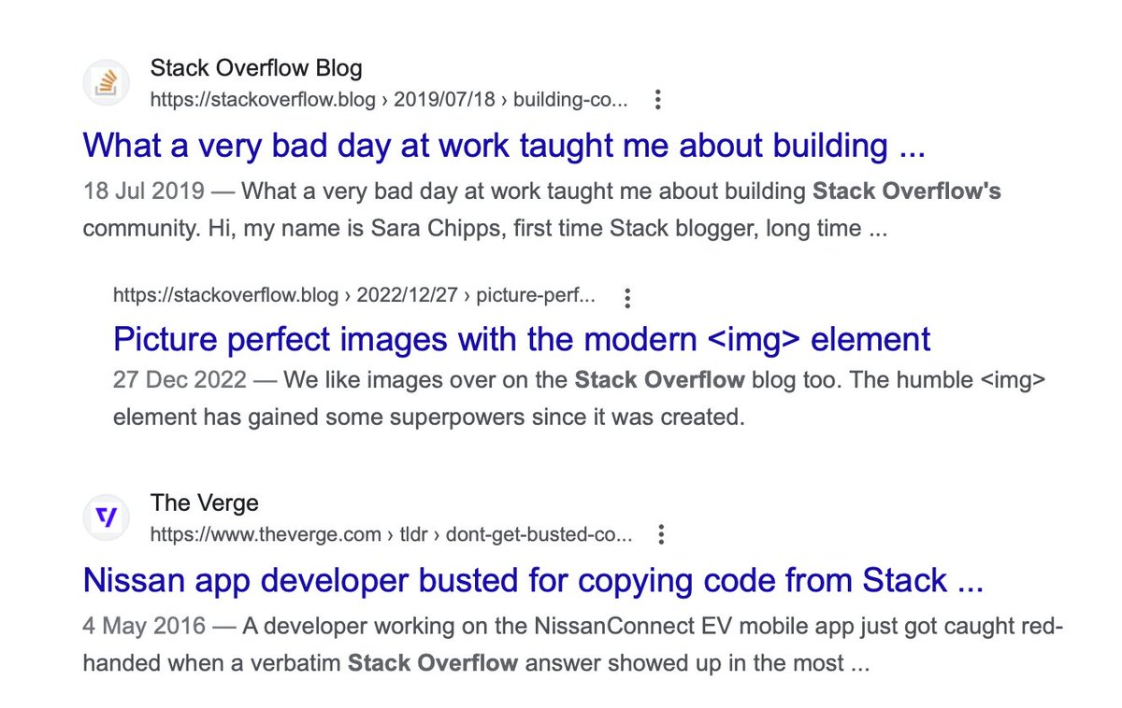The width and height of the screenshot is (1122, 708).
Task: Open three-dot menu beside picture-perf URL
Action: point(627,298)
